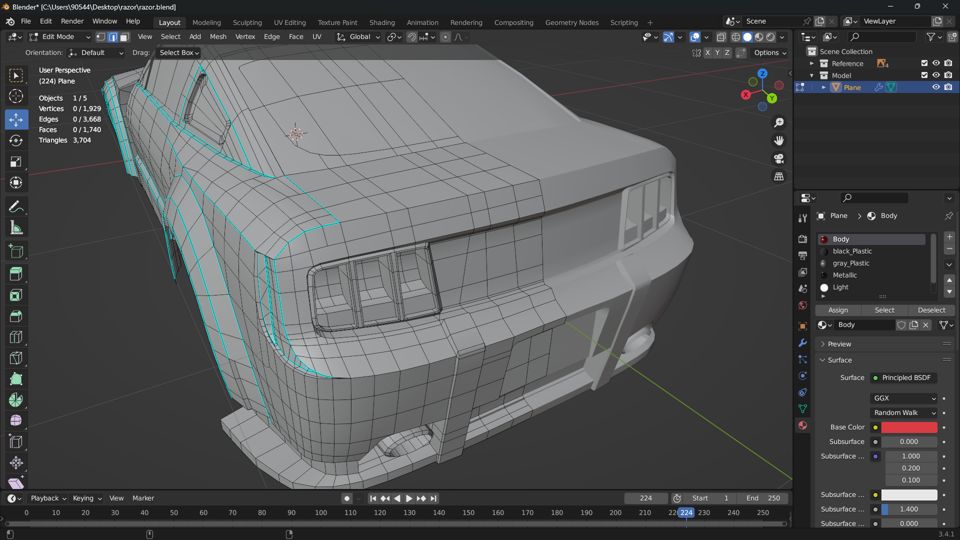Open the Modifier properties wrench tab
Viewport: 960px width, 540px height.
[802, 343]
